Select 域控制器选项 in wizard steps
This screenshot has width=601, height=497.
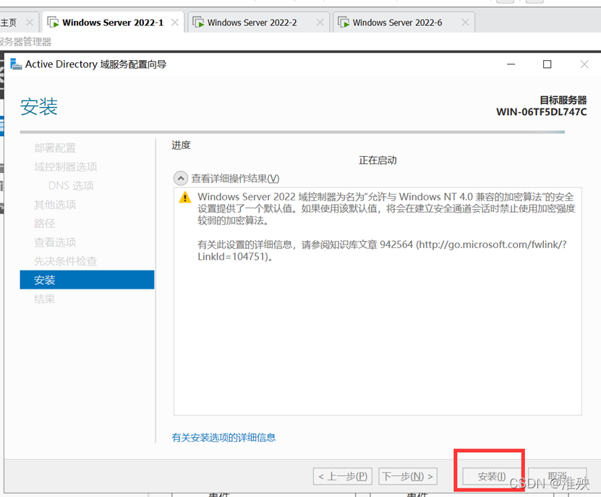click(x=66, y=167)
